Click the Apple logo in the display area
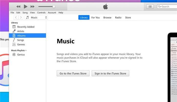This screenshot has height=102, width=177. click(x=106, y=7)
